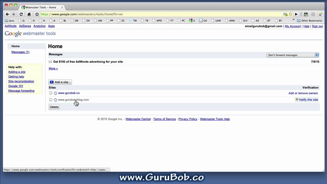Click the rightmost colorful extension icon
327x184 pixels.
pyautogui.click(x=320, y=14)
